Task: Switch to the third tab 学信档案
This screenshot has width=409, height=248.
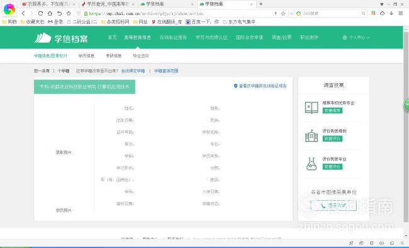Action: click(x=167, y=4)
